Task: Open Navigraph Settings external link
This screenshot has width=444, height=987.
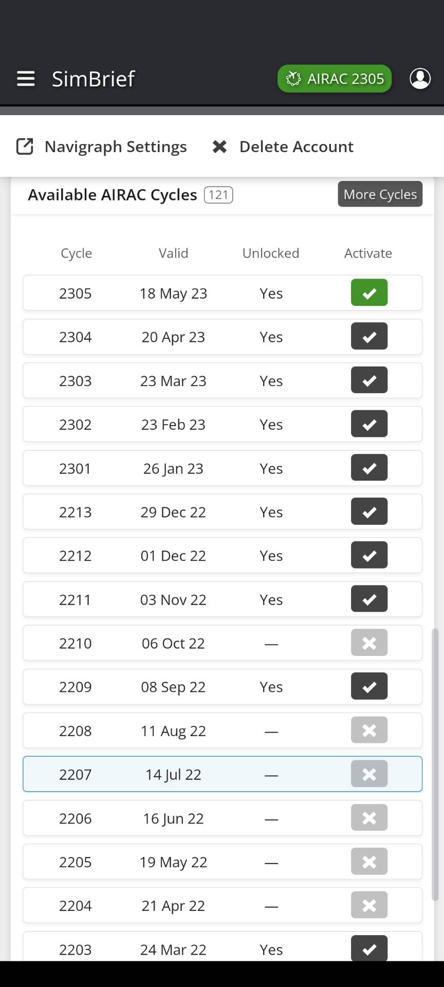Action: pyautogui.click(x=102, y=147)
